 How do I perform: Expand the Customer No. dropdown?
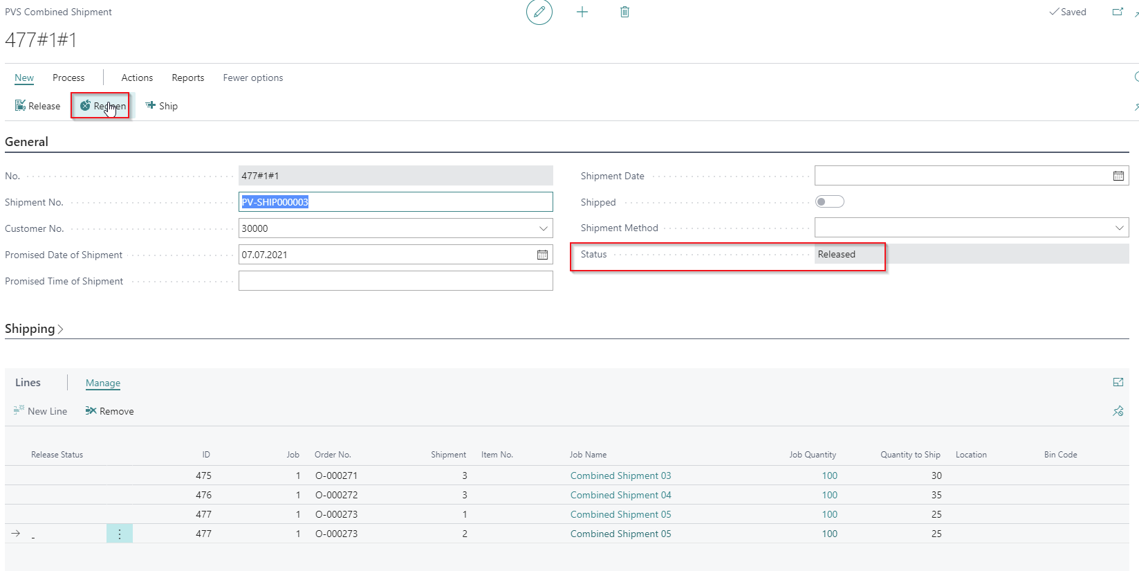pyautogui.click(x=544, y=228)
